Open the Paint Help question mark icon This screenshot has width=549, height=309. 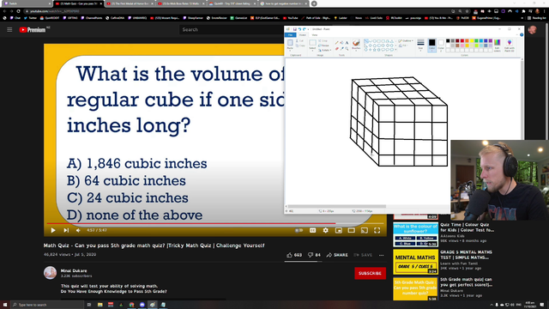click(522, 34)
